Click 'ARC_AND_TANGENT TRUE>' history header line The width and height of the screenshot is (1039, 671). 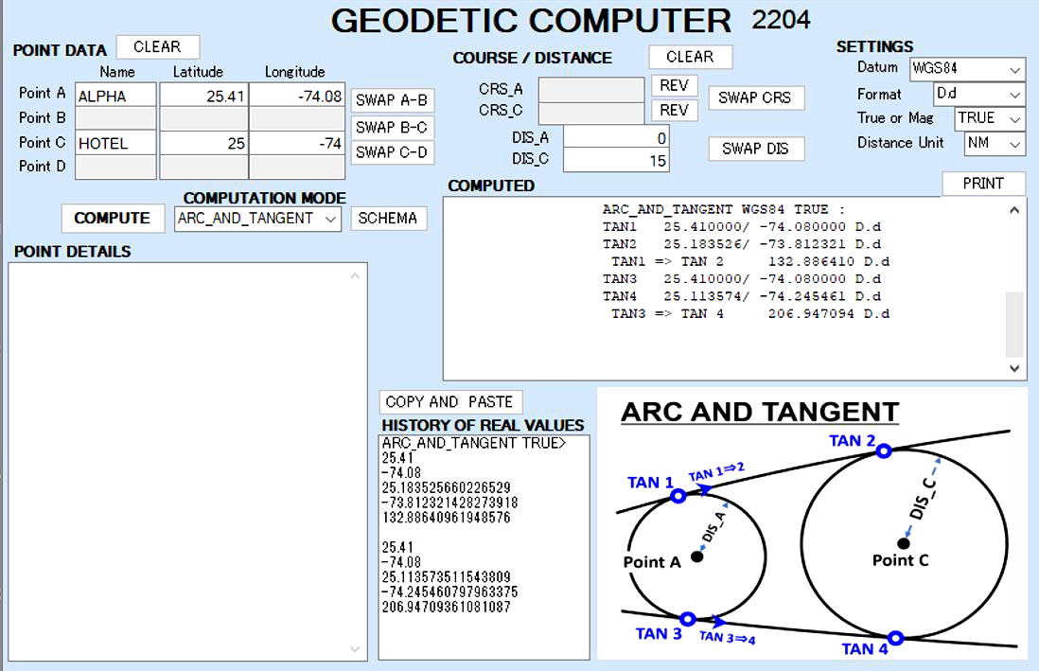click(474, 443)
